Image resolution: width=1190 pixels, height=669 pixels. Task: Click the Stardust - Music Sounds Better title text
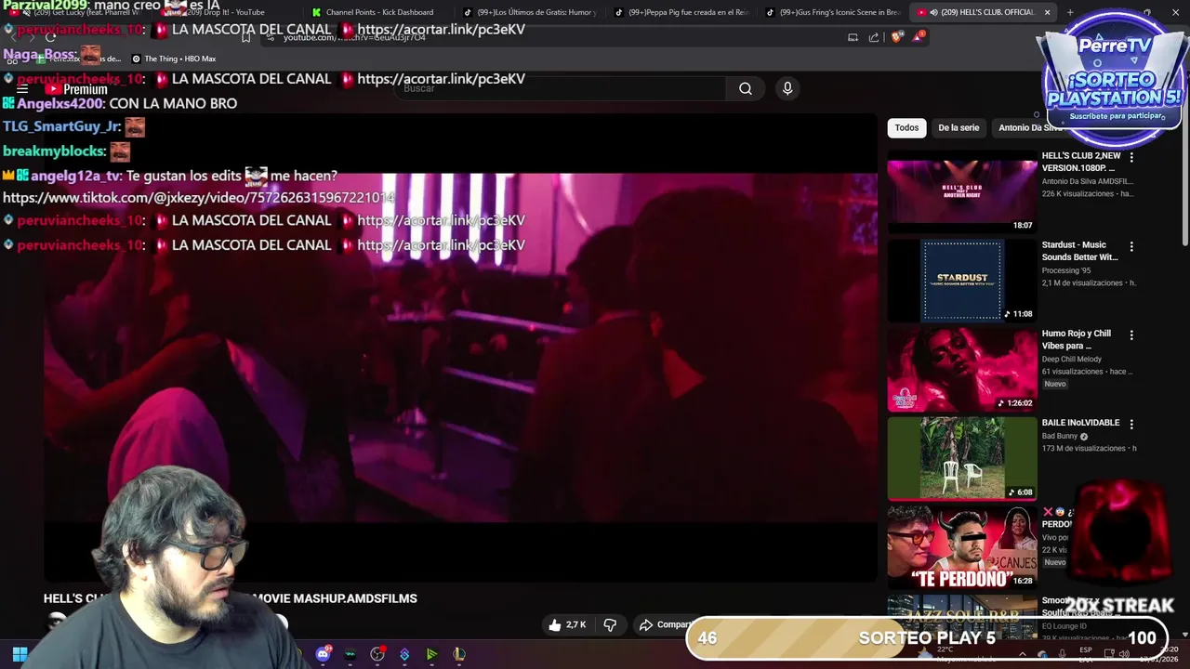(x=1080, y=251)
